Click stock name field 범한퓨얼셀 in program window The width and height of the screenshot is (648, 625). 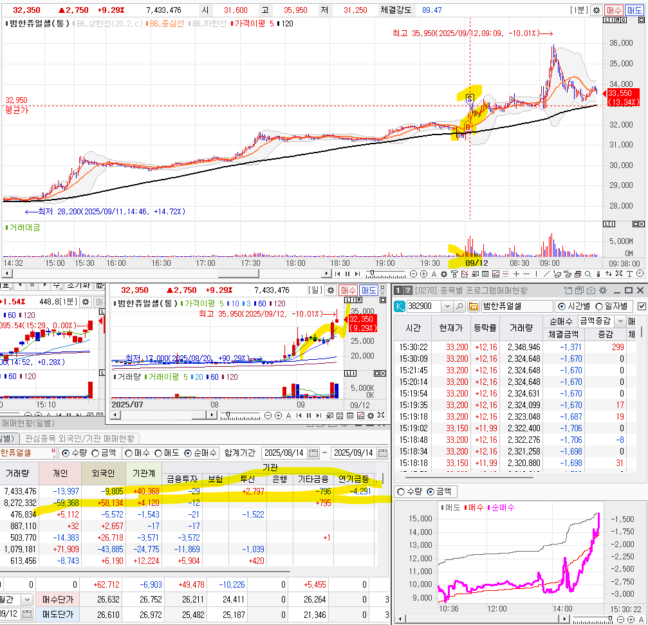pyautogui.click(x=517, y=306)
